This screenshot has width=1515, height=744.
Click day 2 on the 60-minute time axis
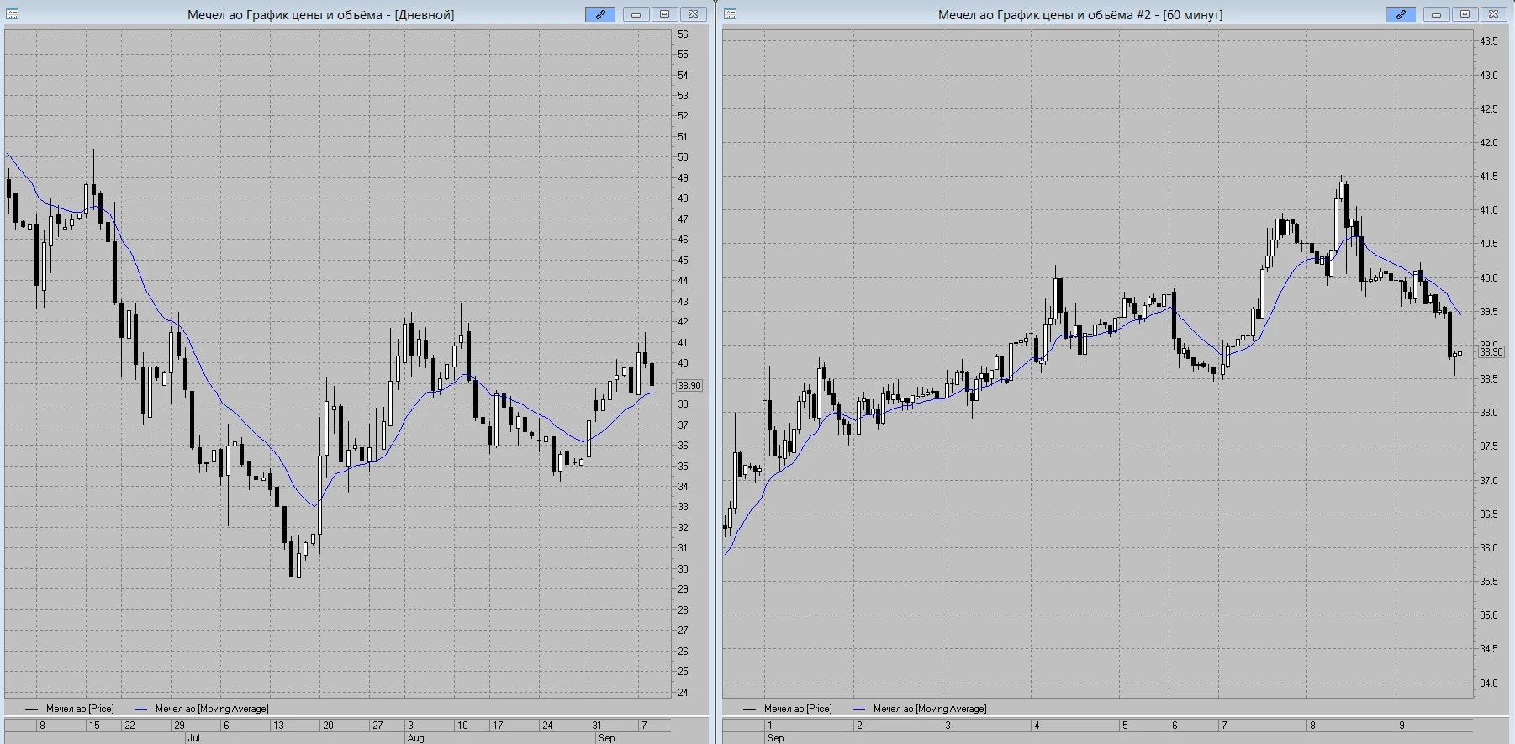[x=859, y=726]
